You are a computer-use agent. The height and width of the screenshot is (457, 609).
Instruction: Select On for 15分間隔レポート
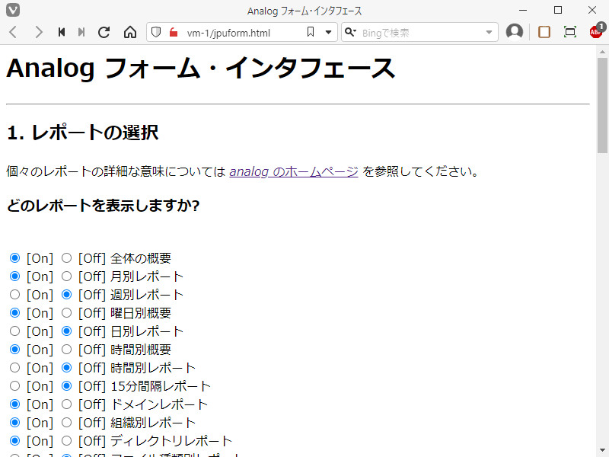tap(14, 386)
